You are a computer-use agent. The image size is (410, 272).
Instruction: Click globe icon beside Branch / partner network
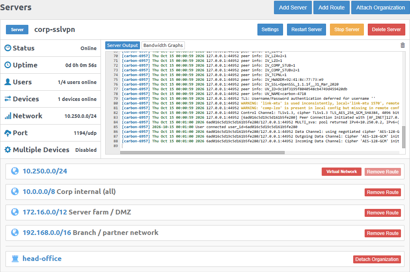[15, 232]
